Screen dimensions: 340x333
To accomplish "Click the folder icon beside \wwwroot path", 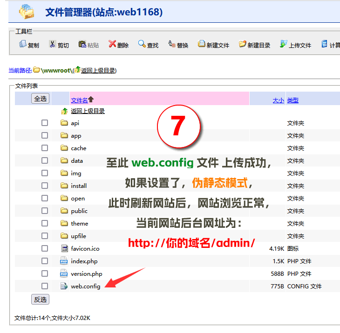I will (x=36, y=70).
